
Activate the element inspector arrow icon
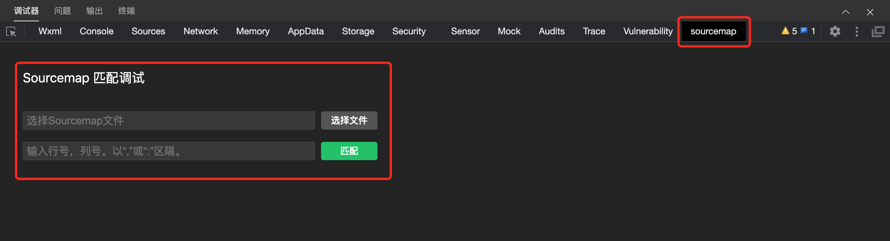pos(11,32)
